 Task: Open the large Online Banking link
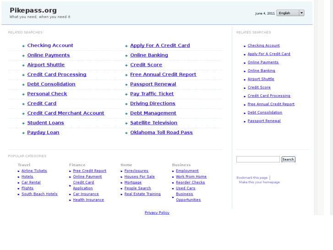(149, 55)
